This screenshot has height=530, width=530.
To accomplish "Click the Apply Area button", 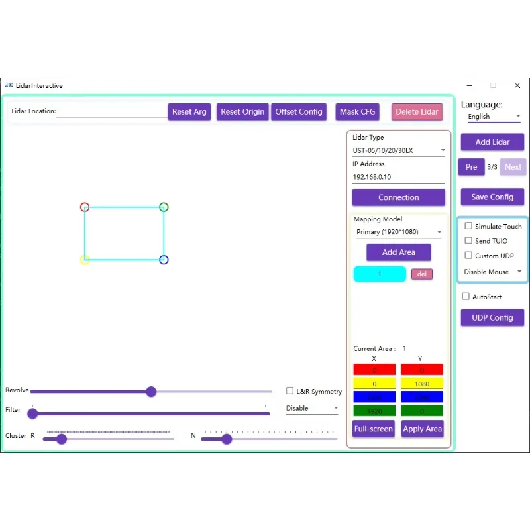I will [423, 429].
